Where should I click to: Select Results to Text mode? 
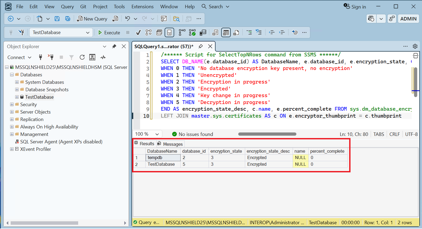(215, 32)
